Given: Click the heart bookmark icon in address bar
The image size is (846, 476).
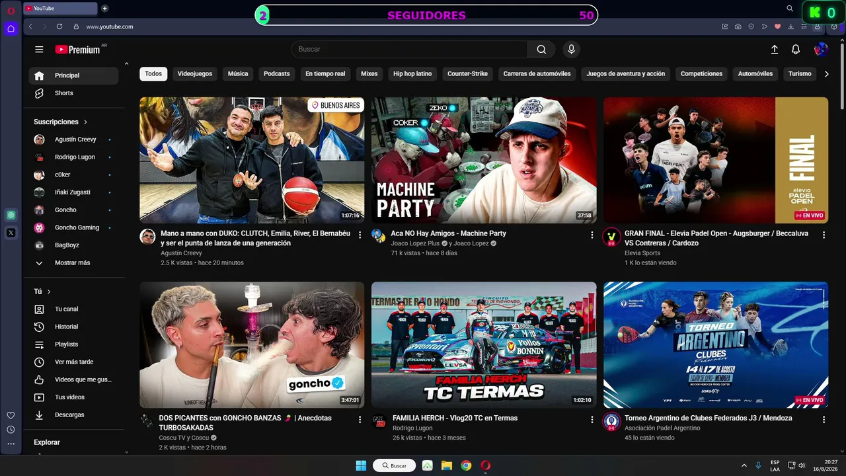Looking at the screenshot, I should [x=777, y=26].
